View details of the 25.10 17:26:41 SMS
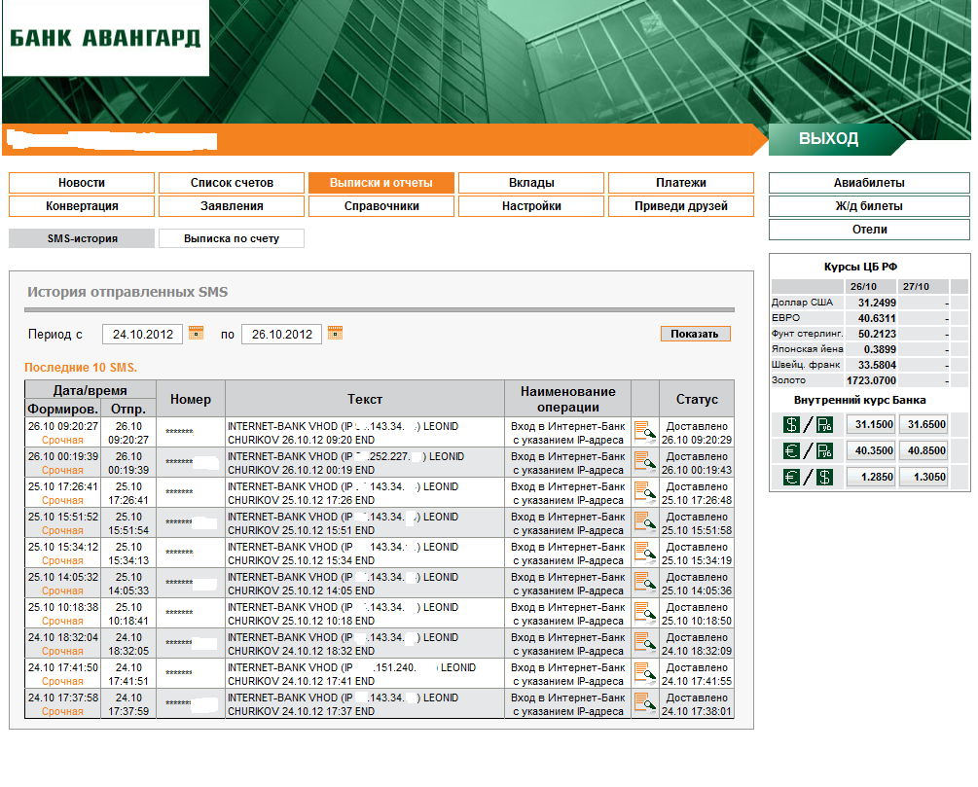978x787 pixels. pos(645,492)
